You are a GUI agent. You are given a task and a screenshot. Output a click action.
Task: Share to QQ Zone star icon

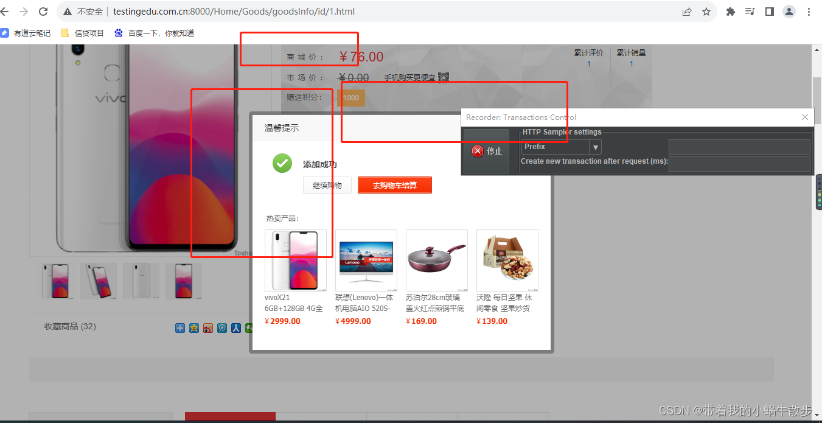[x=194, y=328]
